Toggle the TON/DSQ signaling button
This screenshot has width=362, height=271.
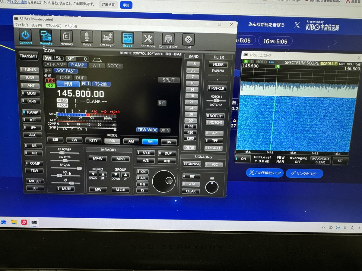[x=192, y=164]
